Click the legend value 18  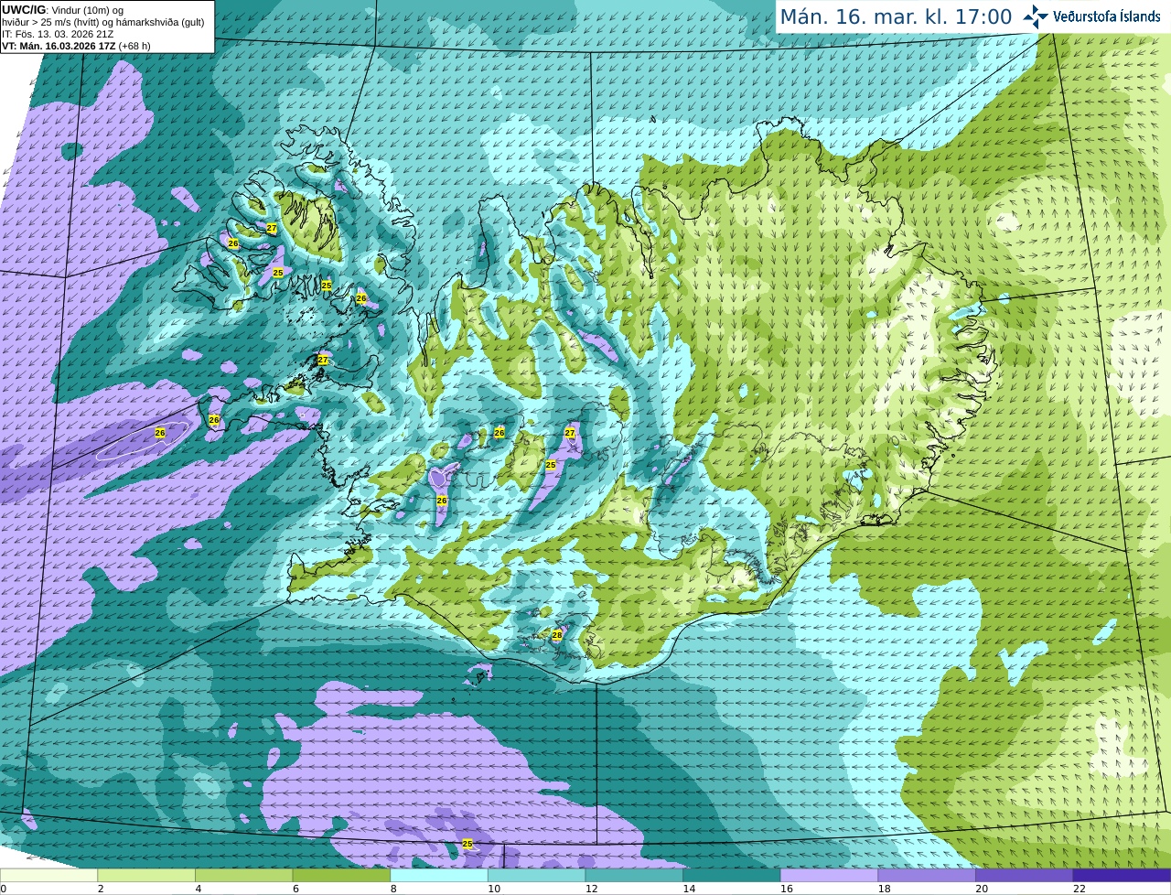(x=885, y=889)
